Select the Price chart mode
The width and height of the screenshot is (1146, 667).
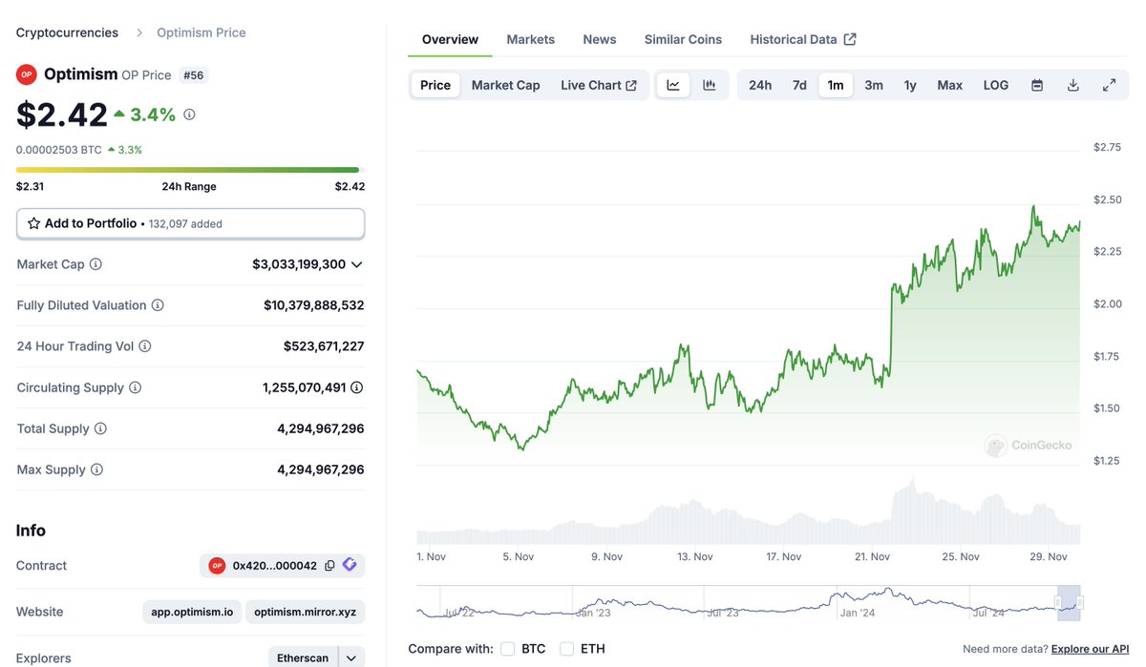(x=435, y=85)
